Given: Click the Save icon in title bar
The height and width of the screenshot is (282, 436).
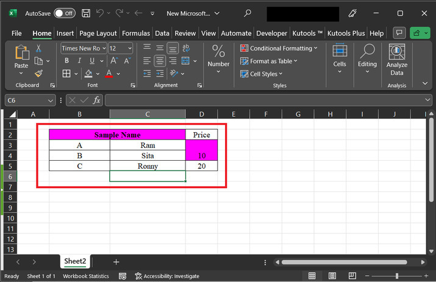Looking at the screenshot, I should tap(85, 13).
